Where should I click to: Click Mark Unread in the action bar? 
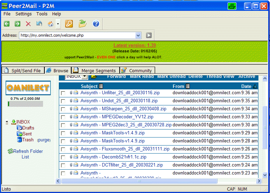pyautogui.click(x=171, y=76)
